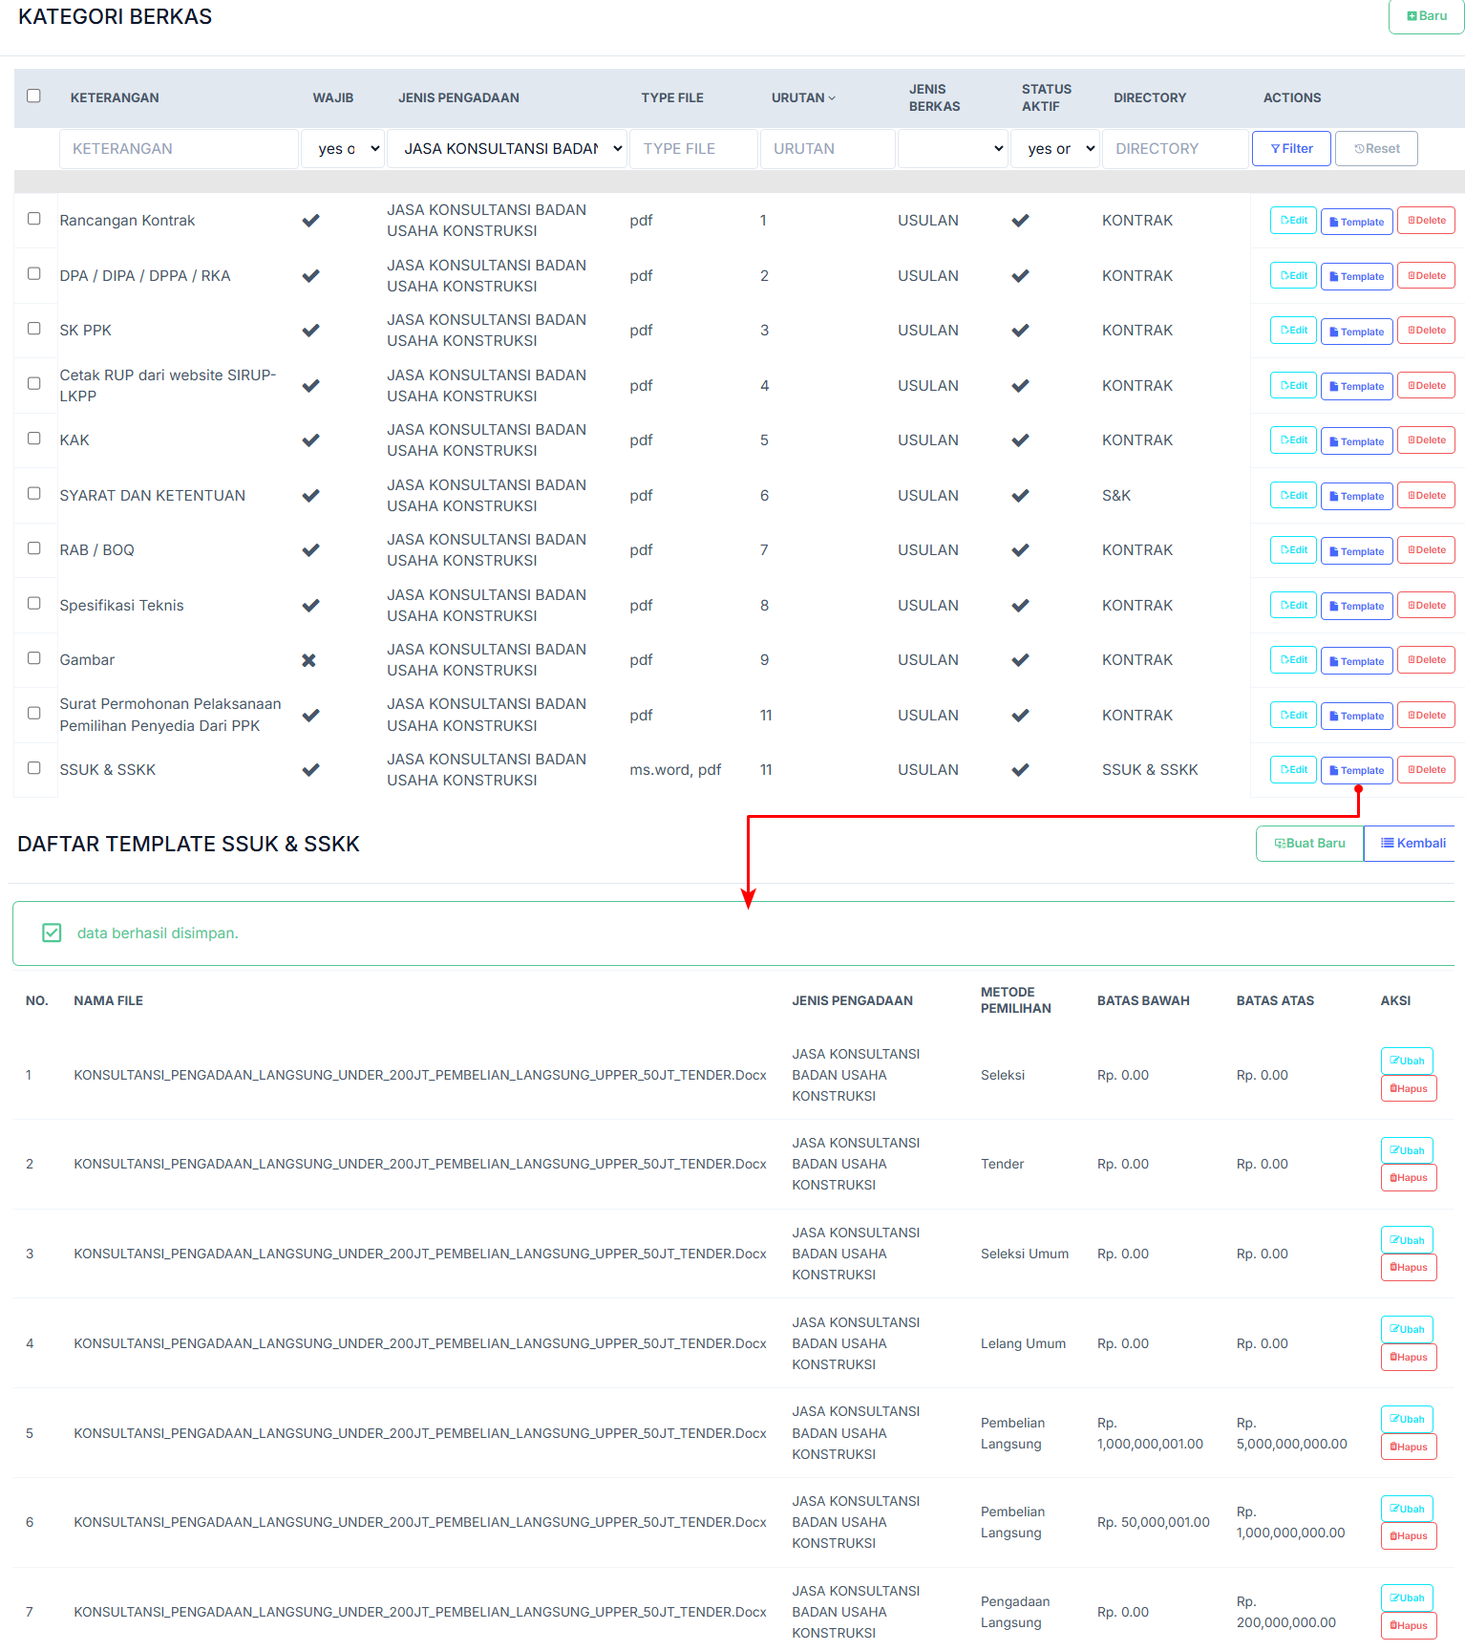Viewport: 1465px width, 1651px height.
Task: Open the Wajib filter dropdown
Action: coord(343,149)
